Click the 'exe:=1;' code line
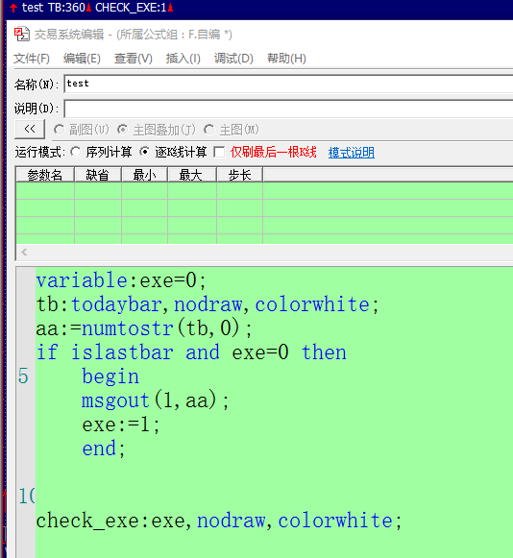The image size is (513, 558). (121, 425)
